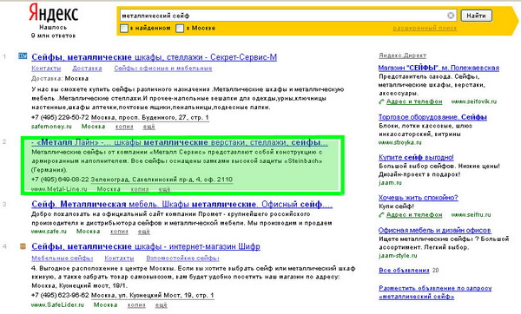Open the 'Все объявления' link

tap(404, 271)
